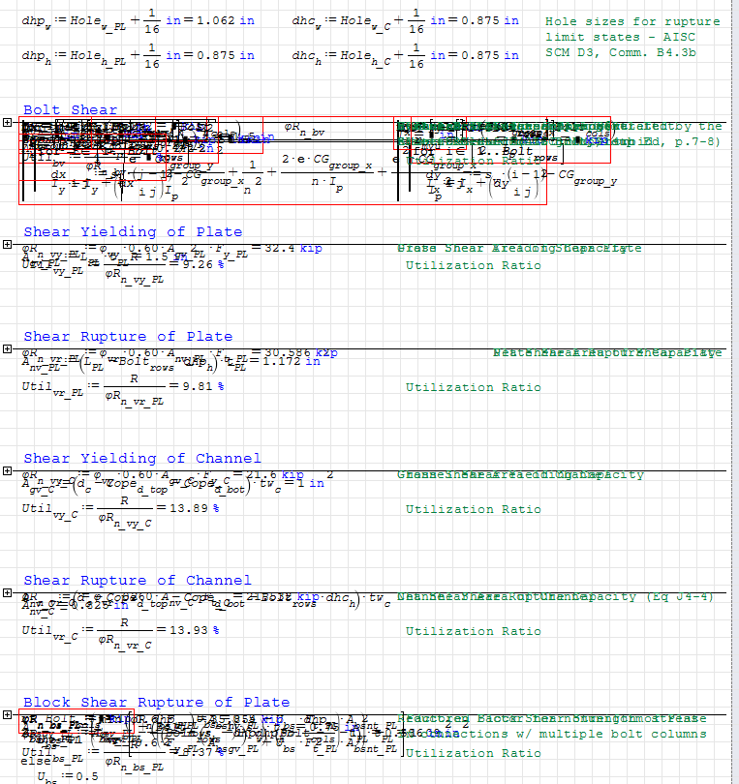Click the Shear Rupture of Channel heading

(x=137, y=581)
